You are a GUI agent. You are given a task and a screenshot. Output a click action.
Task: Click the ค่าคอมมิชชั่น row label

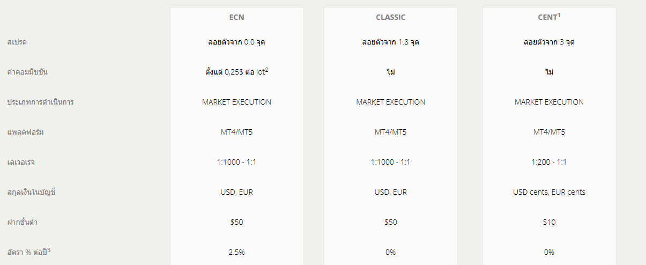click(x=27, y=72)
